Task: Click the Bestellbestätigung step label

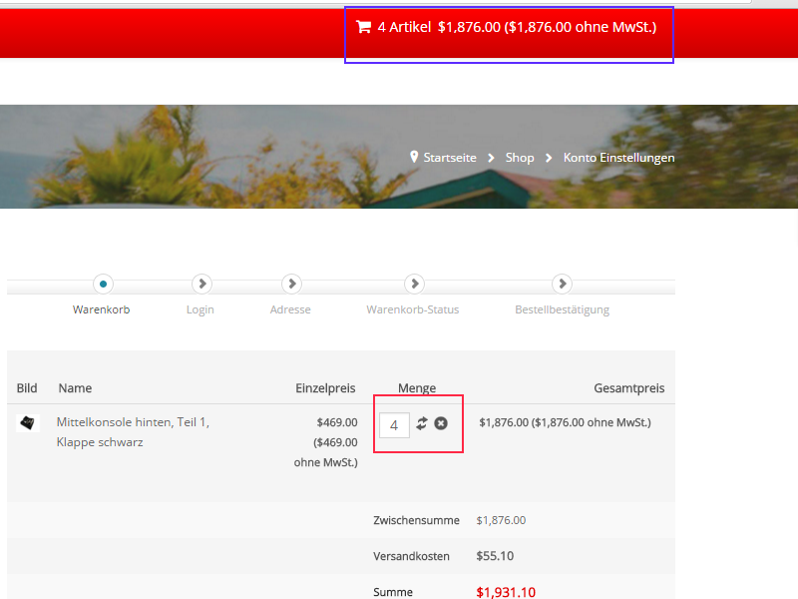Action: click(x=562, y=310)
